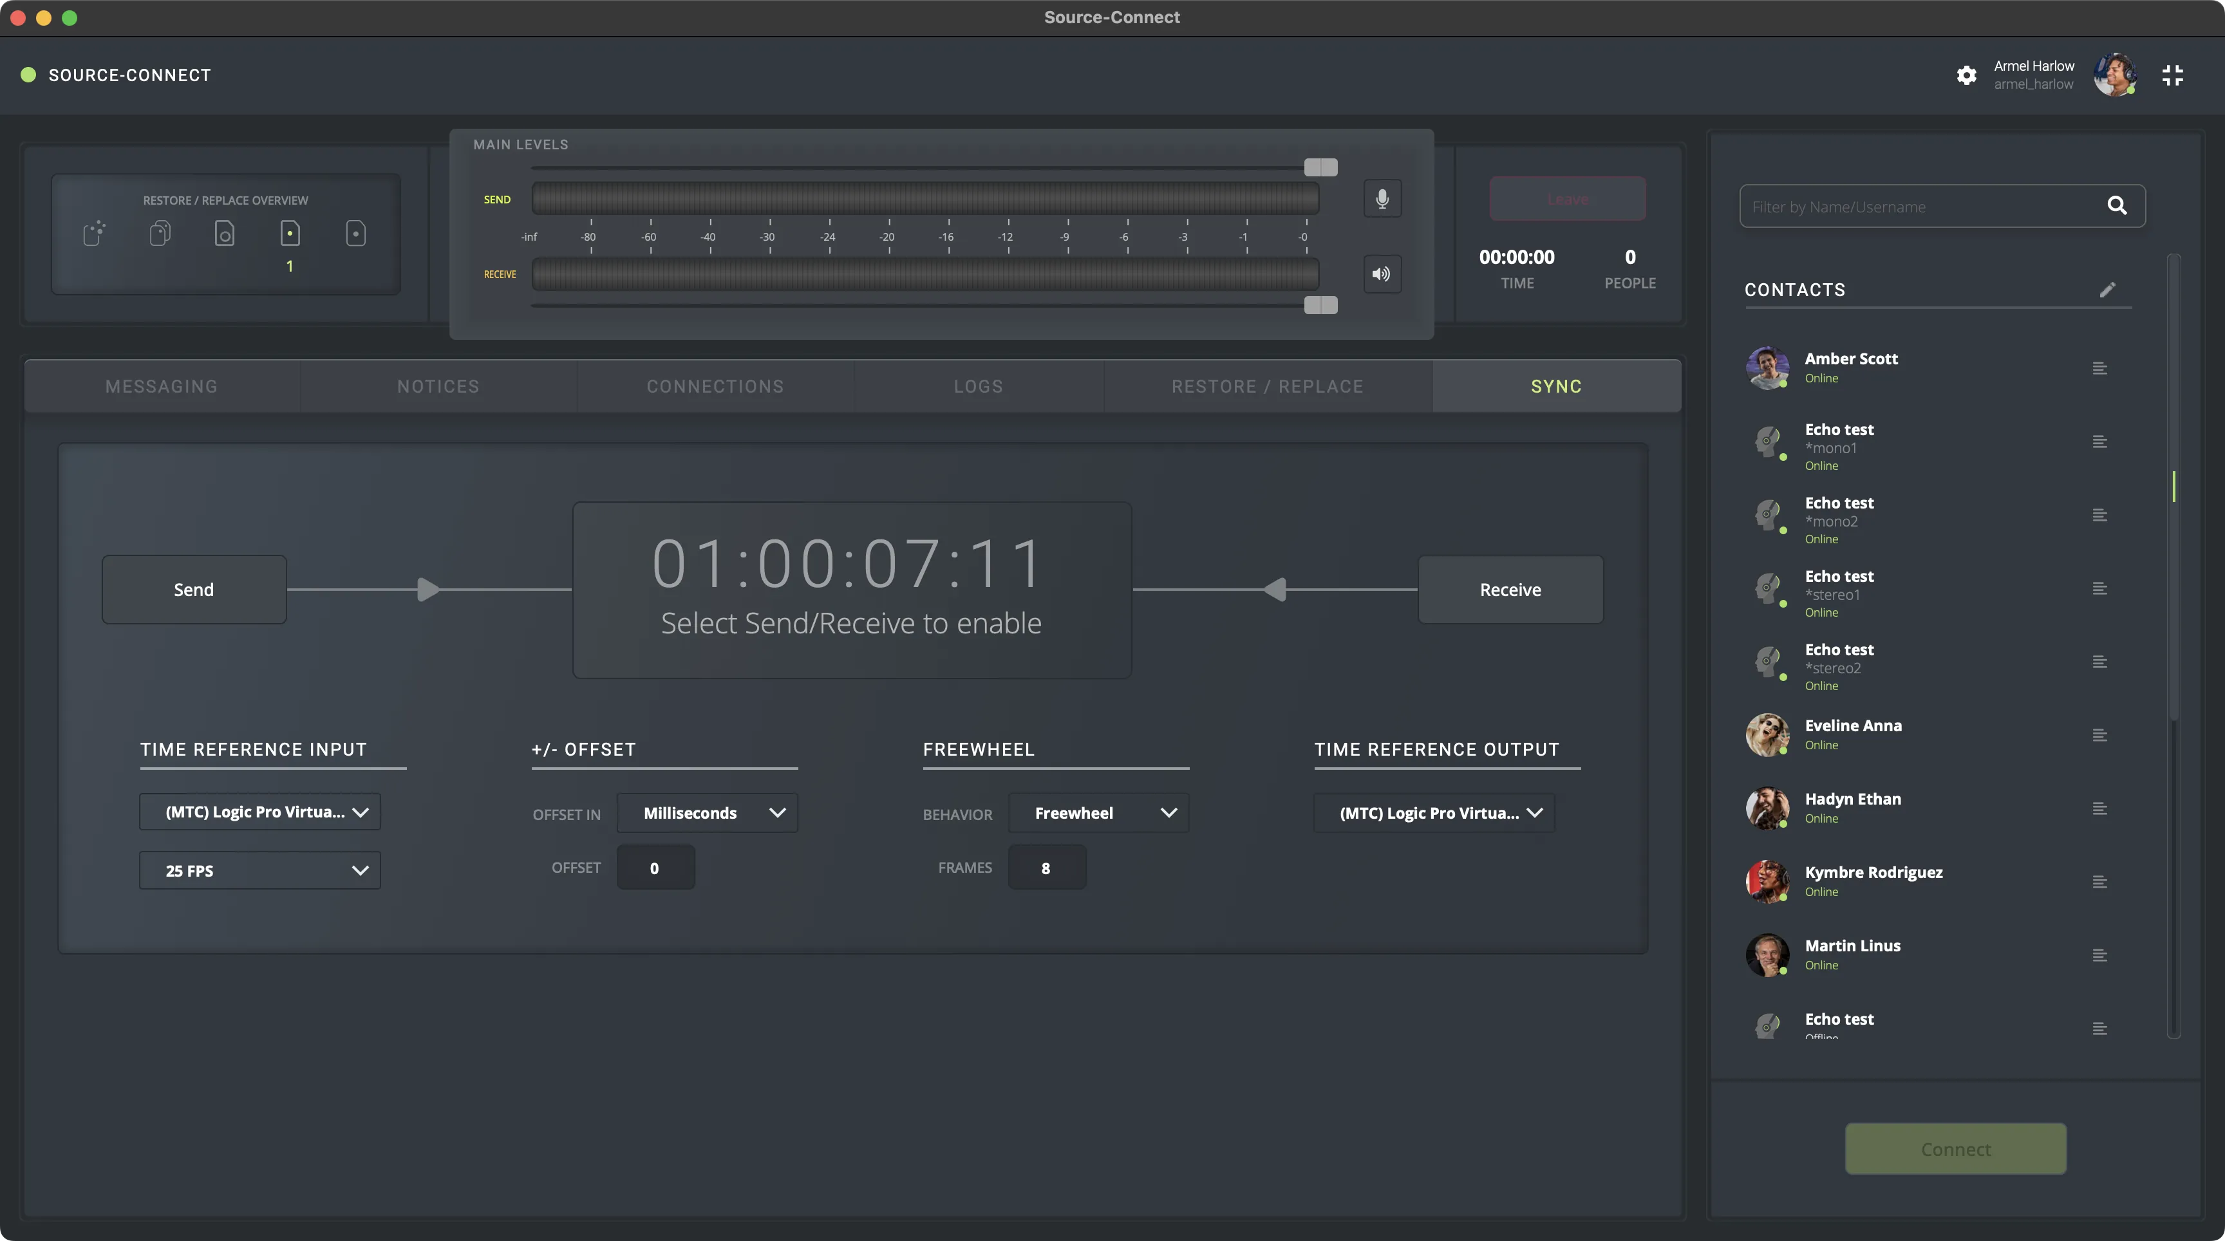The height and width of the screenshot is (1241, 2225).
Task: Click the collapse window arrows icon
Action: 2172,75
